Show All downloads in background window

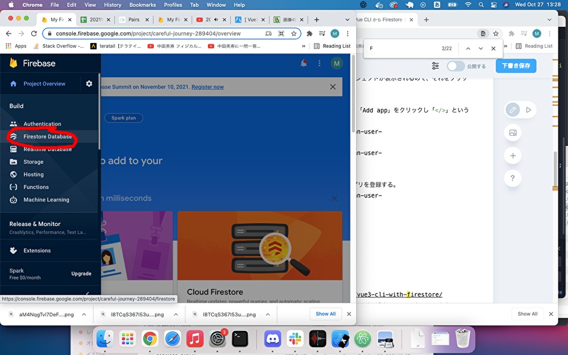point(528,314)
